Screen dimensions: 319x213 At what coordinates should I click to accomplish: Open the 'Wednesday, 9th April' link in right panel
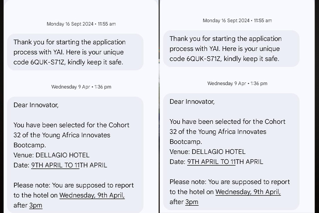[248, 192]
